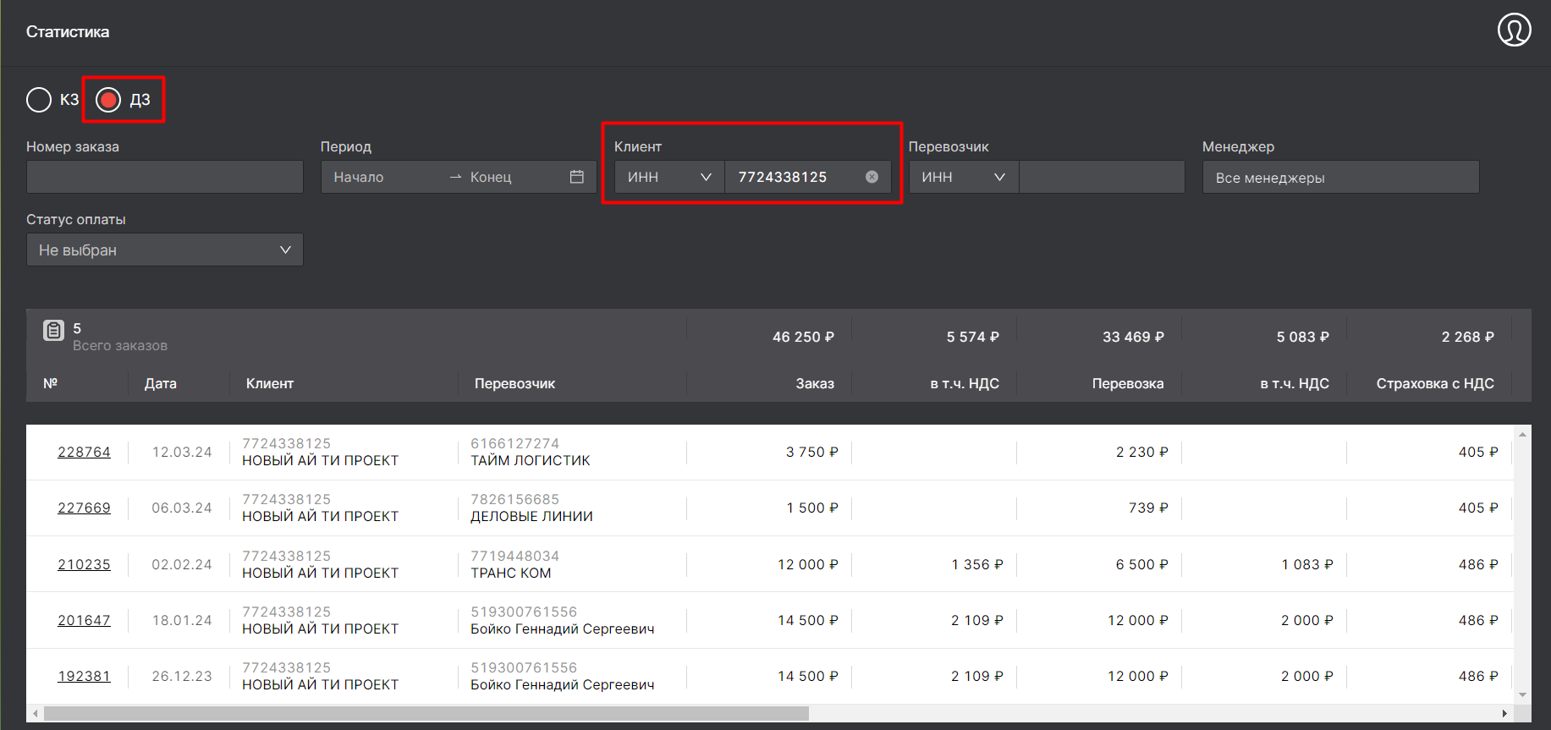Click the Дата column header
This screenshot has height=730, width=1551.
tap(161, 383)
